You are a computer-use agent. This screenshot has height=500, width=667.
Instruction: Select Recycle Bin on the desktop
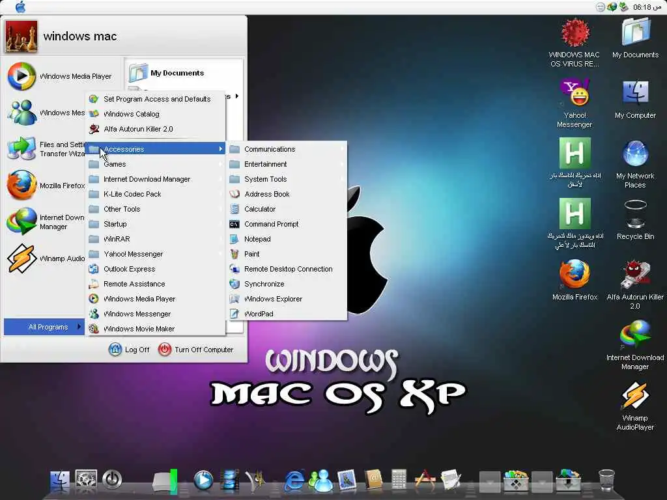click(x=635, y=220)
